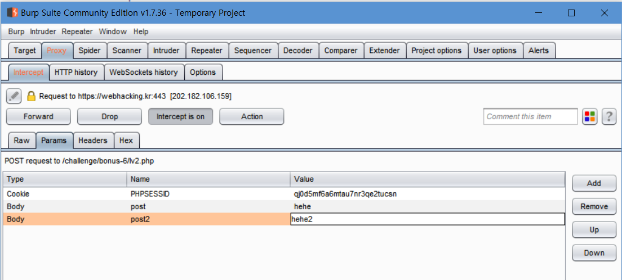Sort by the Name column header
The height and width of the screenshot is (280, 622).
(208, 179)
